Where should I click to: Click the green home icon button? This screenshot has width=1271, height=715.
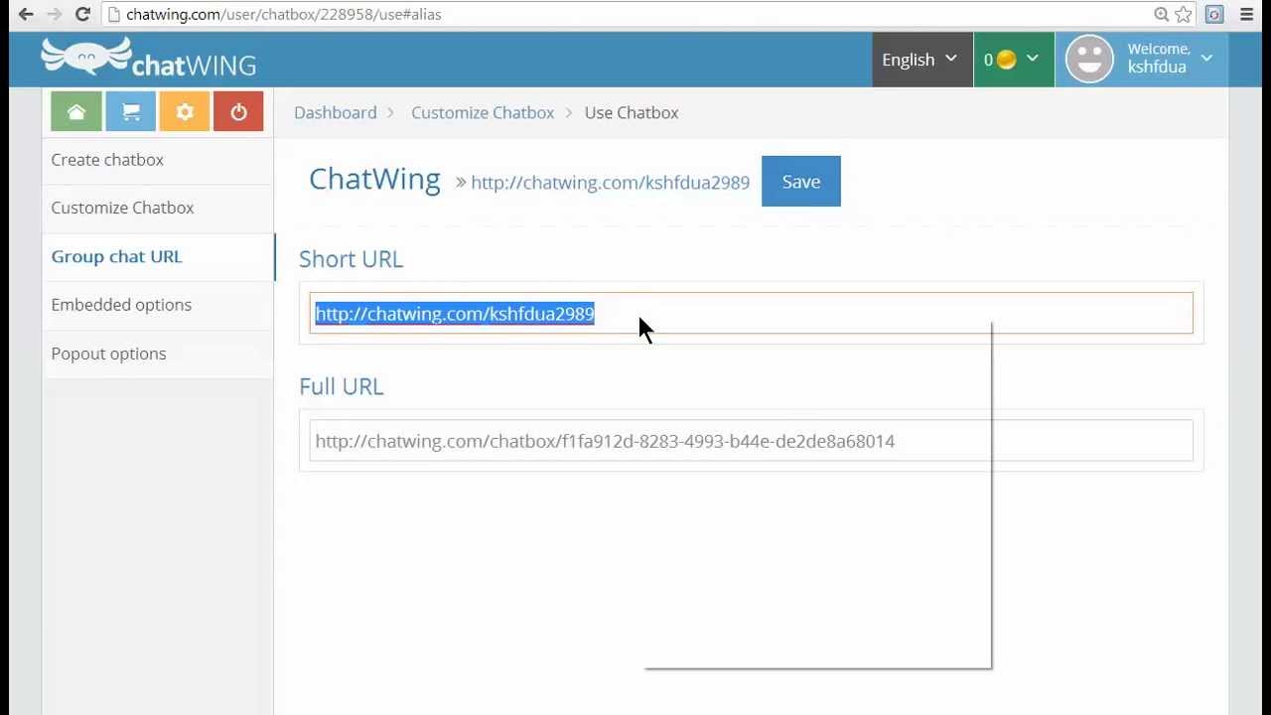(x=76, y=112)
